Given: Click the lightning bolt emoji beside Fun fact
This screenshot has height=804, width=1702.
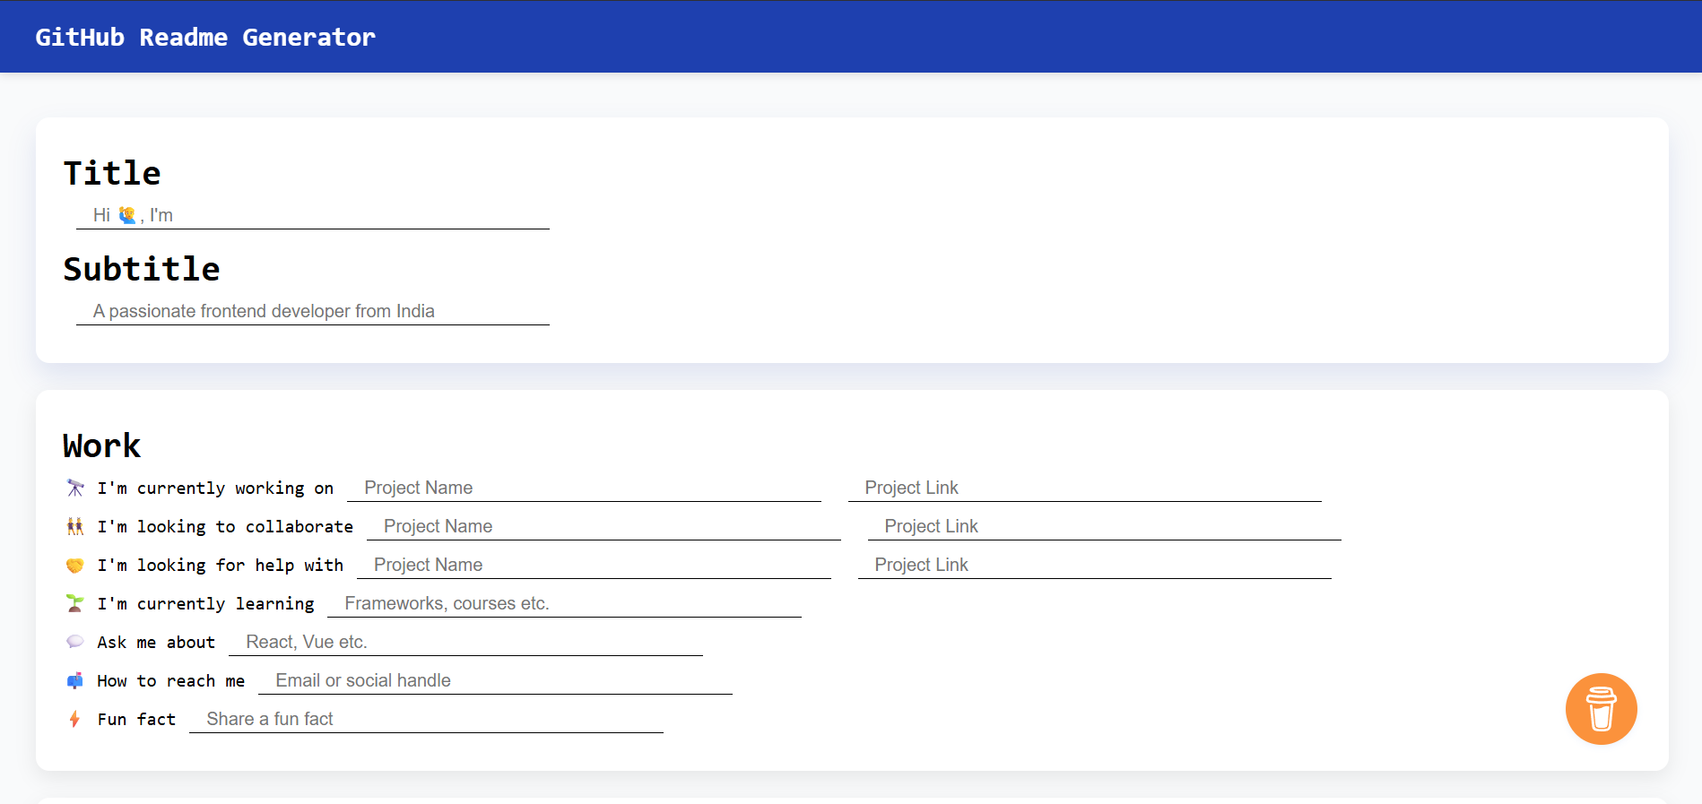Looking at the screenshot, I should (75, 719).
